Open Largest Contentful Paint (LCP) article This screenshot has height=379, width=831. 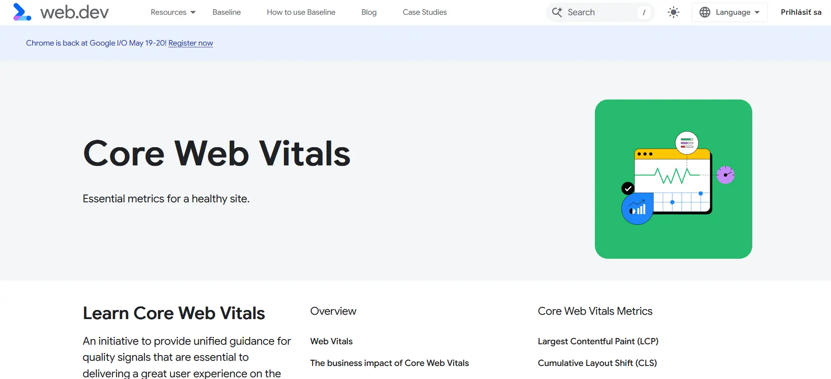click(598, 341)
